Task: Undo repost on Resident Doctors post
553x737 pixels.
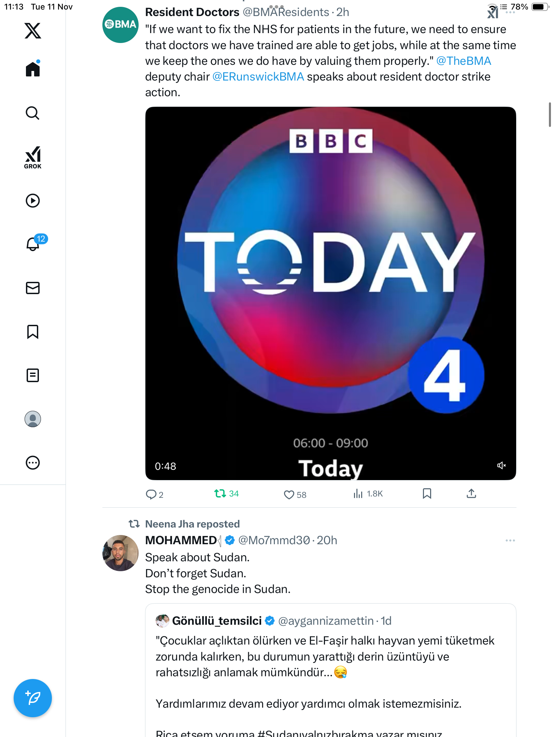Action: click(x=220, y=494)
